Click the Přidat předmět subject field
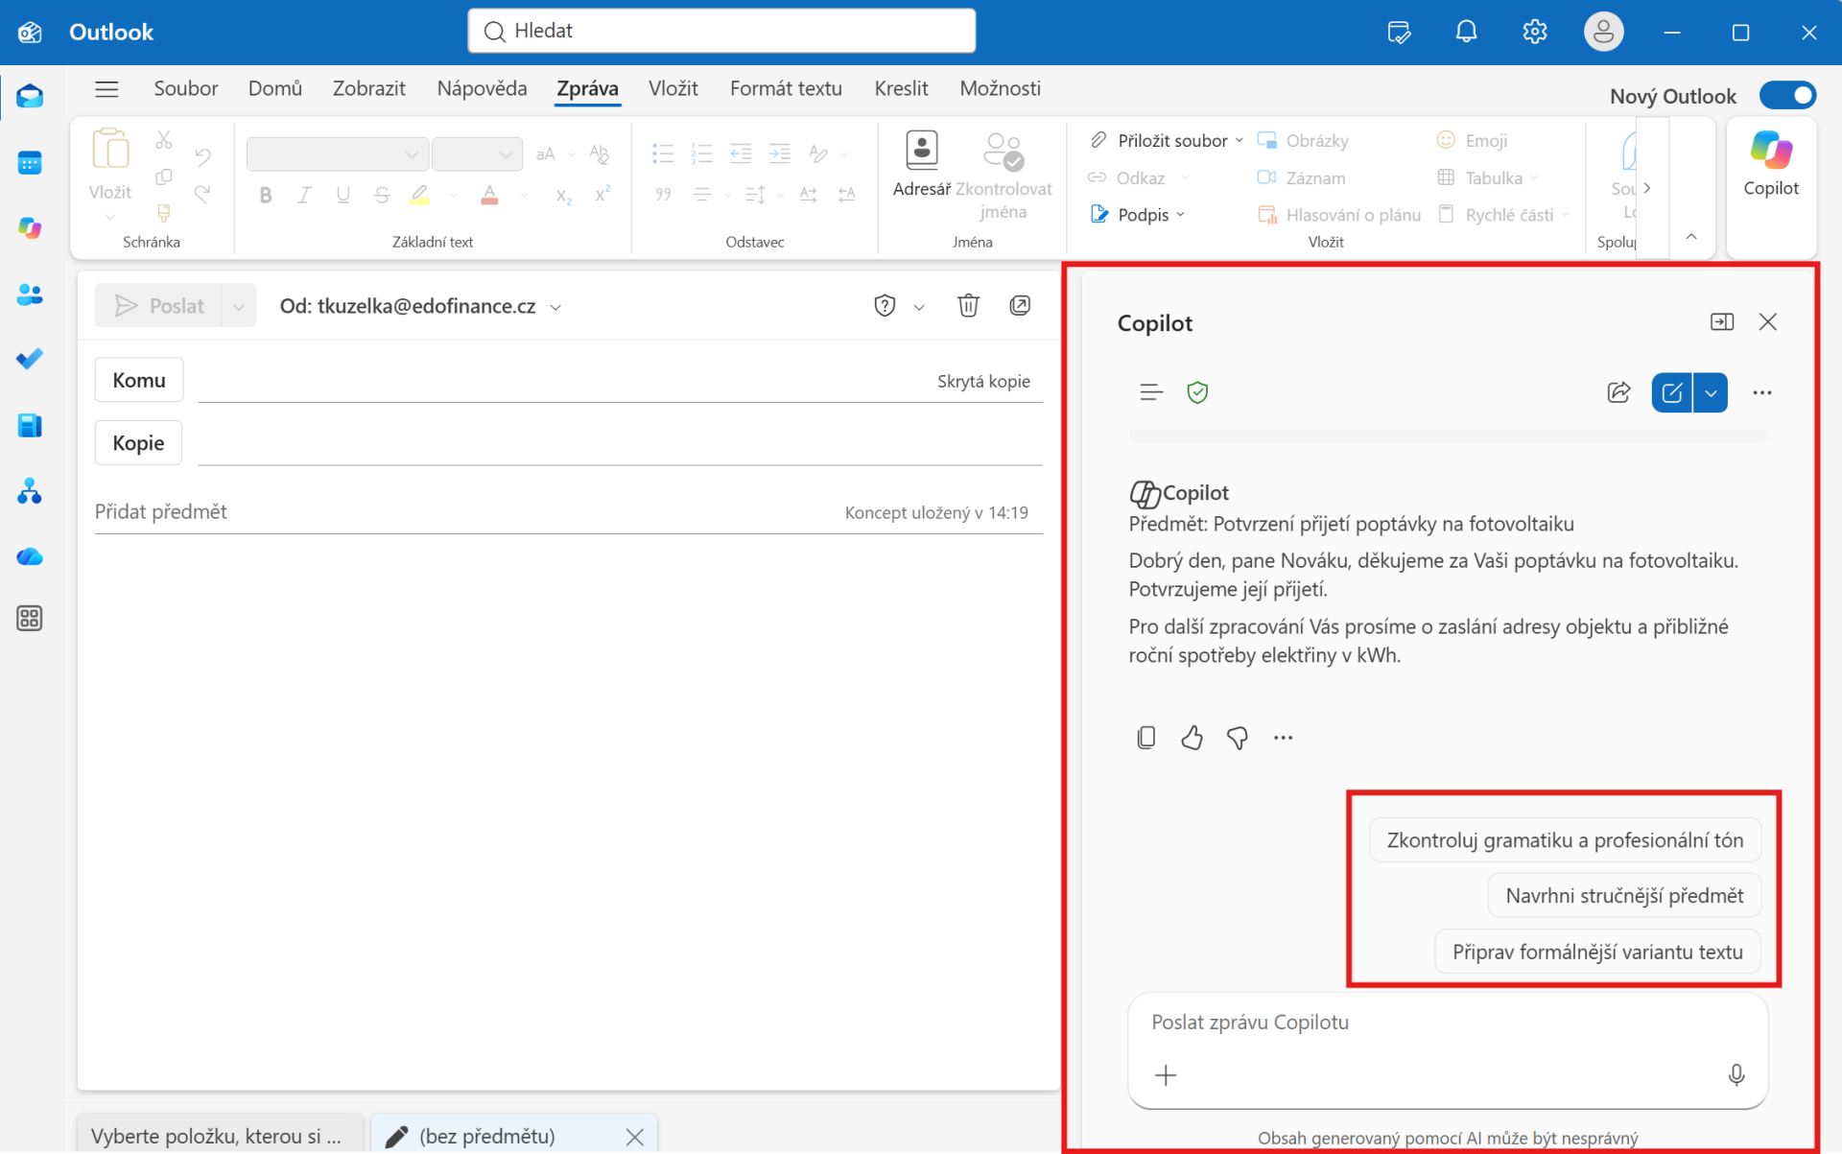Viewport: 1842px width, 1154px height. coord(460,511)
